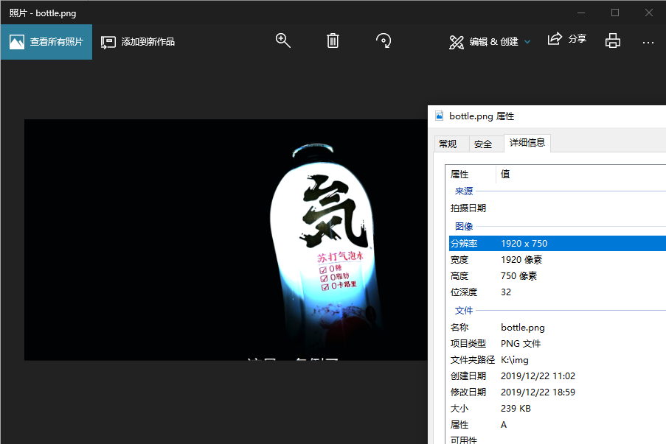The height and width of the screenshot is (444, 666).
Task: Open the more options ellipsis menu
Action: click(x=648, y=43)
